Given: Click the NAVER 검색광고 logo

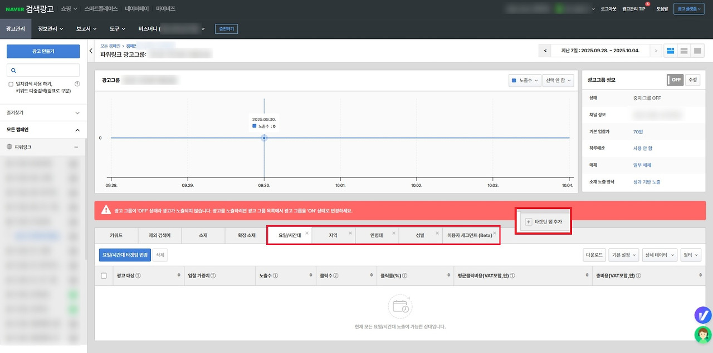Looking at the screenshot, I should [30, 9].
